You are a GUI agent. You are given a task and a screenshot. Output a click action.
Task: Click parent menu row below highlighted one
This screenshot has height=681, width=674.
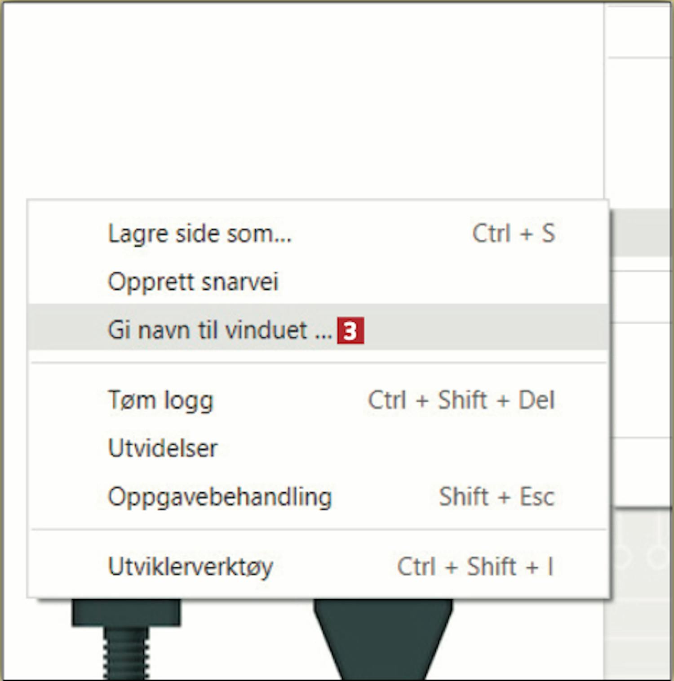[640, 297]
